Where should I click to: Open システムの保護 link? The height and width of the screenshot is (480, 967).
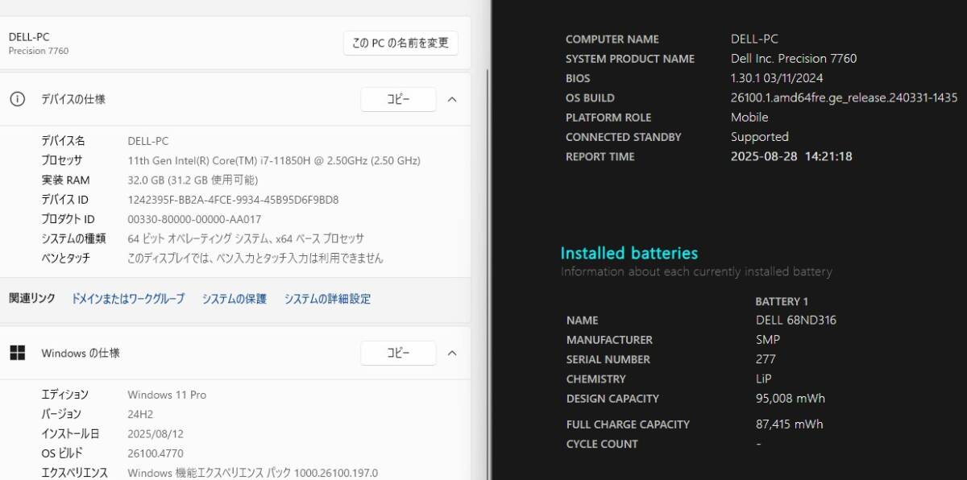click(x=234, y=299)
